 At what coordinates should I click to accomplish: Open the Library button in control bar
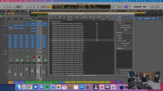click(2, 7)
